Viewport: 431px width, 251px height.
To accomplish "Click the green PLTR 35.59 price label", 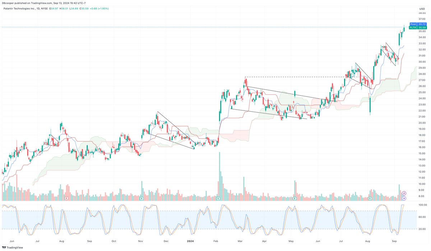I will tap(418, 27).
